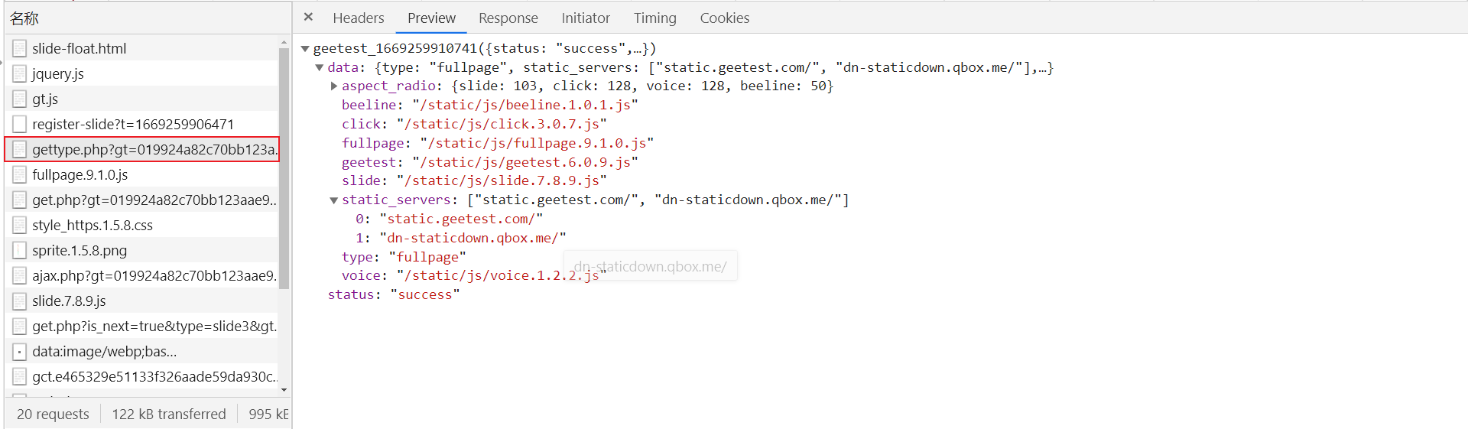1468x429 pixels.
Task: Click the file icon of gct.e465329e request
Action: [20, 376]
